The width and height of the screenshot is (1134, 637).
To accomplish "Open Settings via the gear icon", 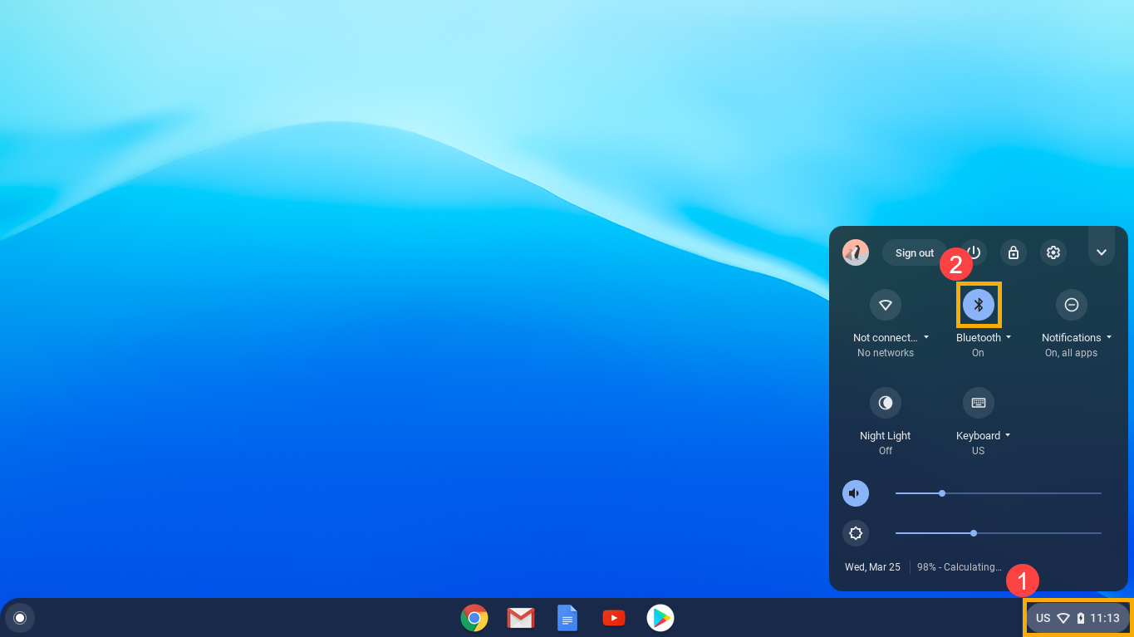I will (1053, 252).
